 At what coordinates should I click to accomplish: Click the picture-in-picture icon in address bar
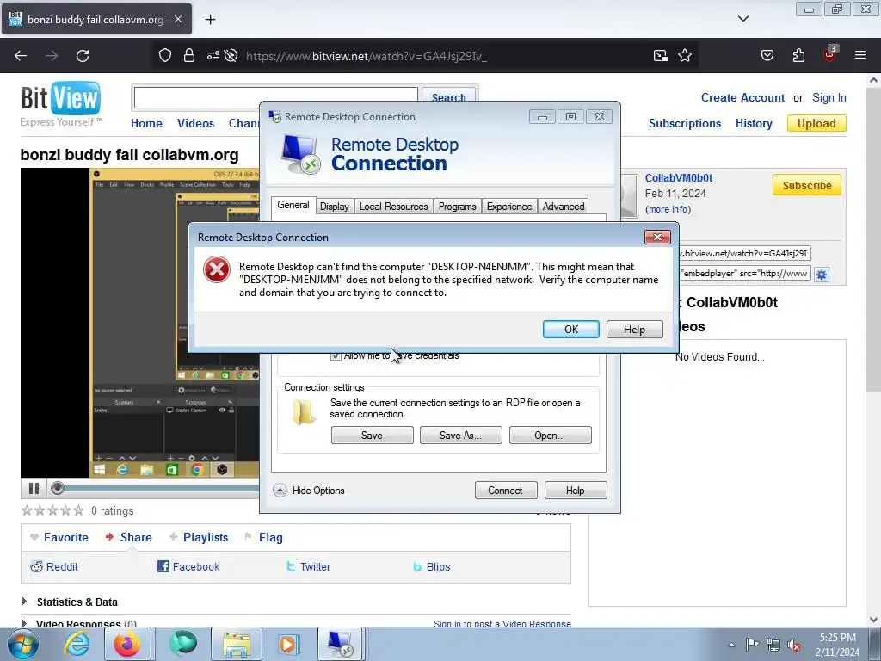point(660,56)
